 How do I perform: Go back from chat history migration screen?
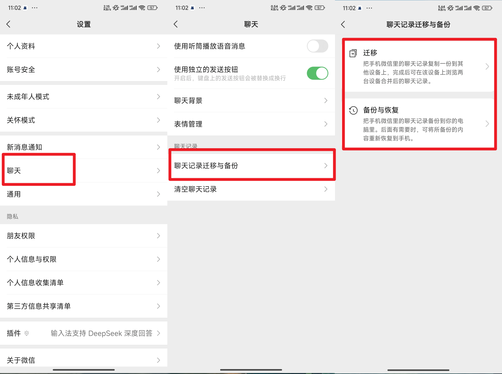click(x=343, y=25)
